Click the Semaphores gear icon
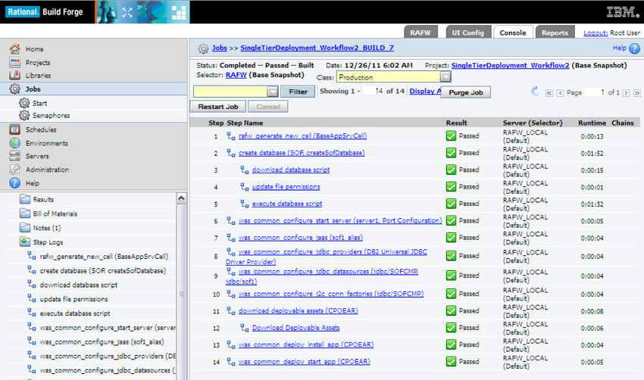This screenshot has width=644, height=380. (24, 115)
